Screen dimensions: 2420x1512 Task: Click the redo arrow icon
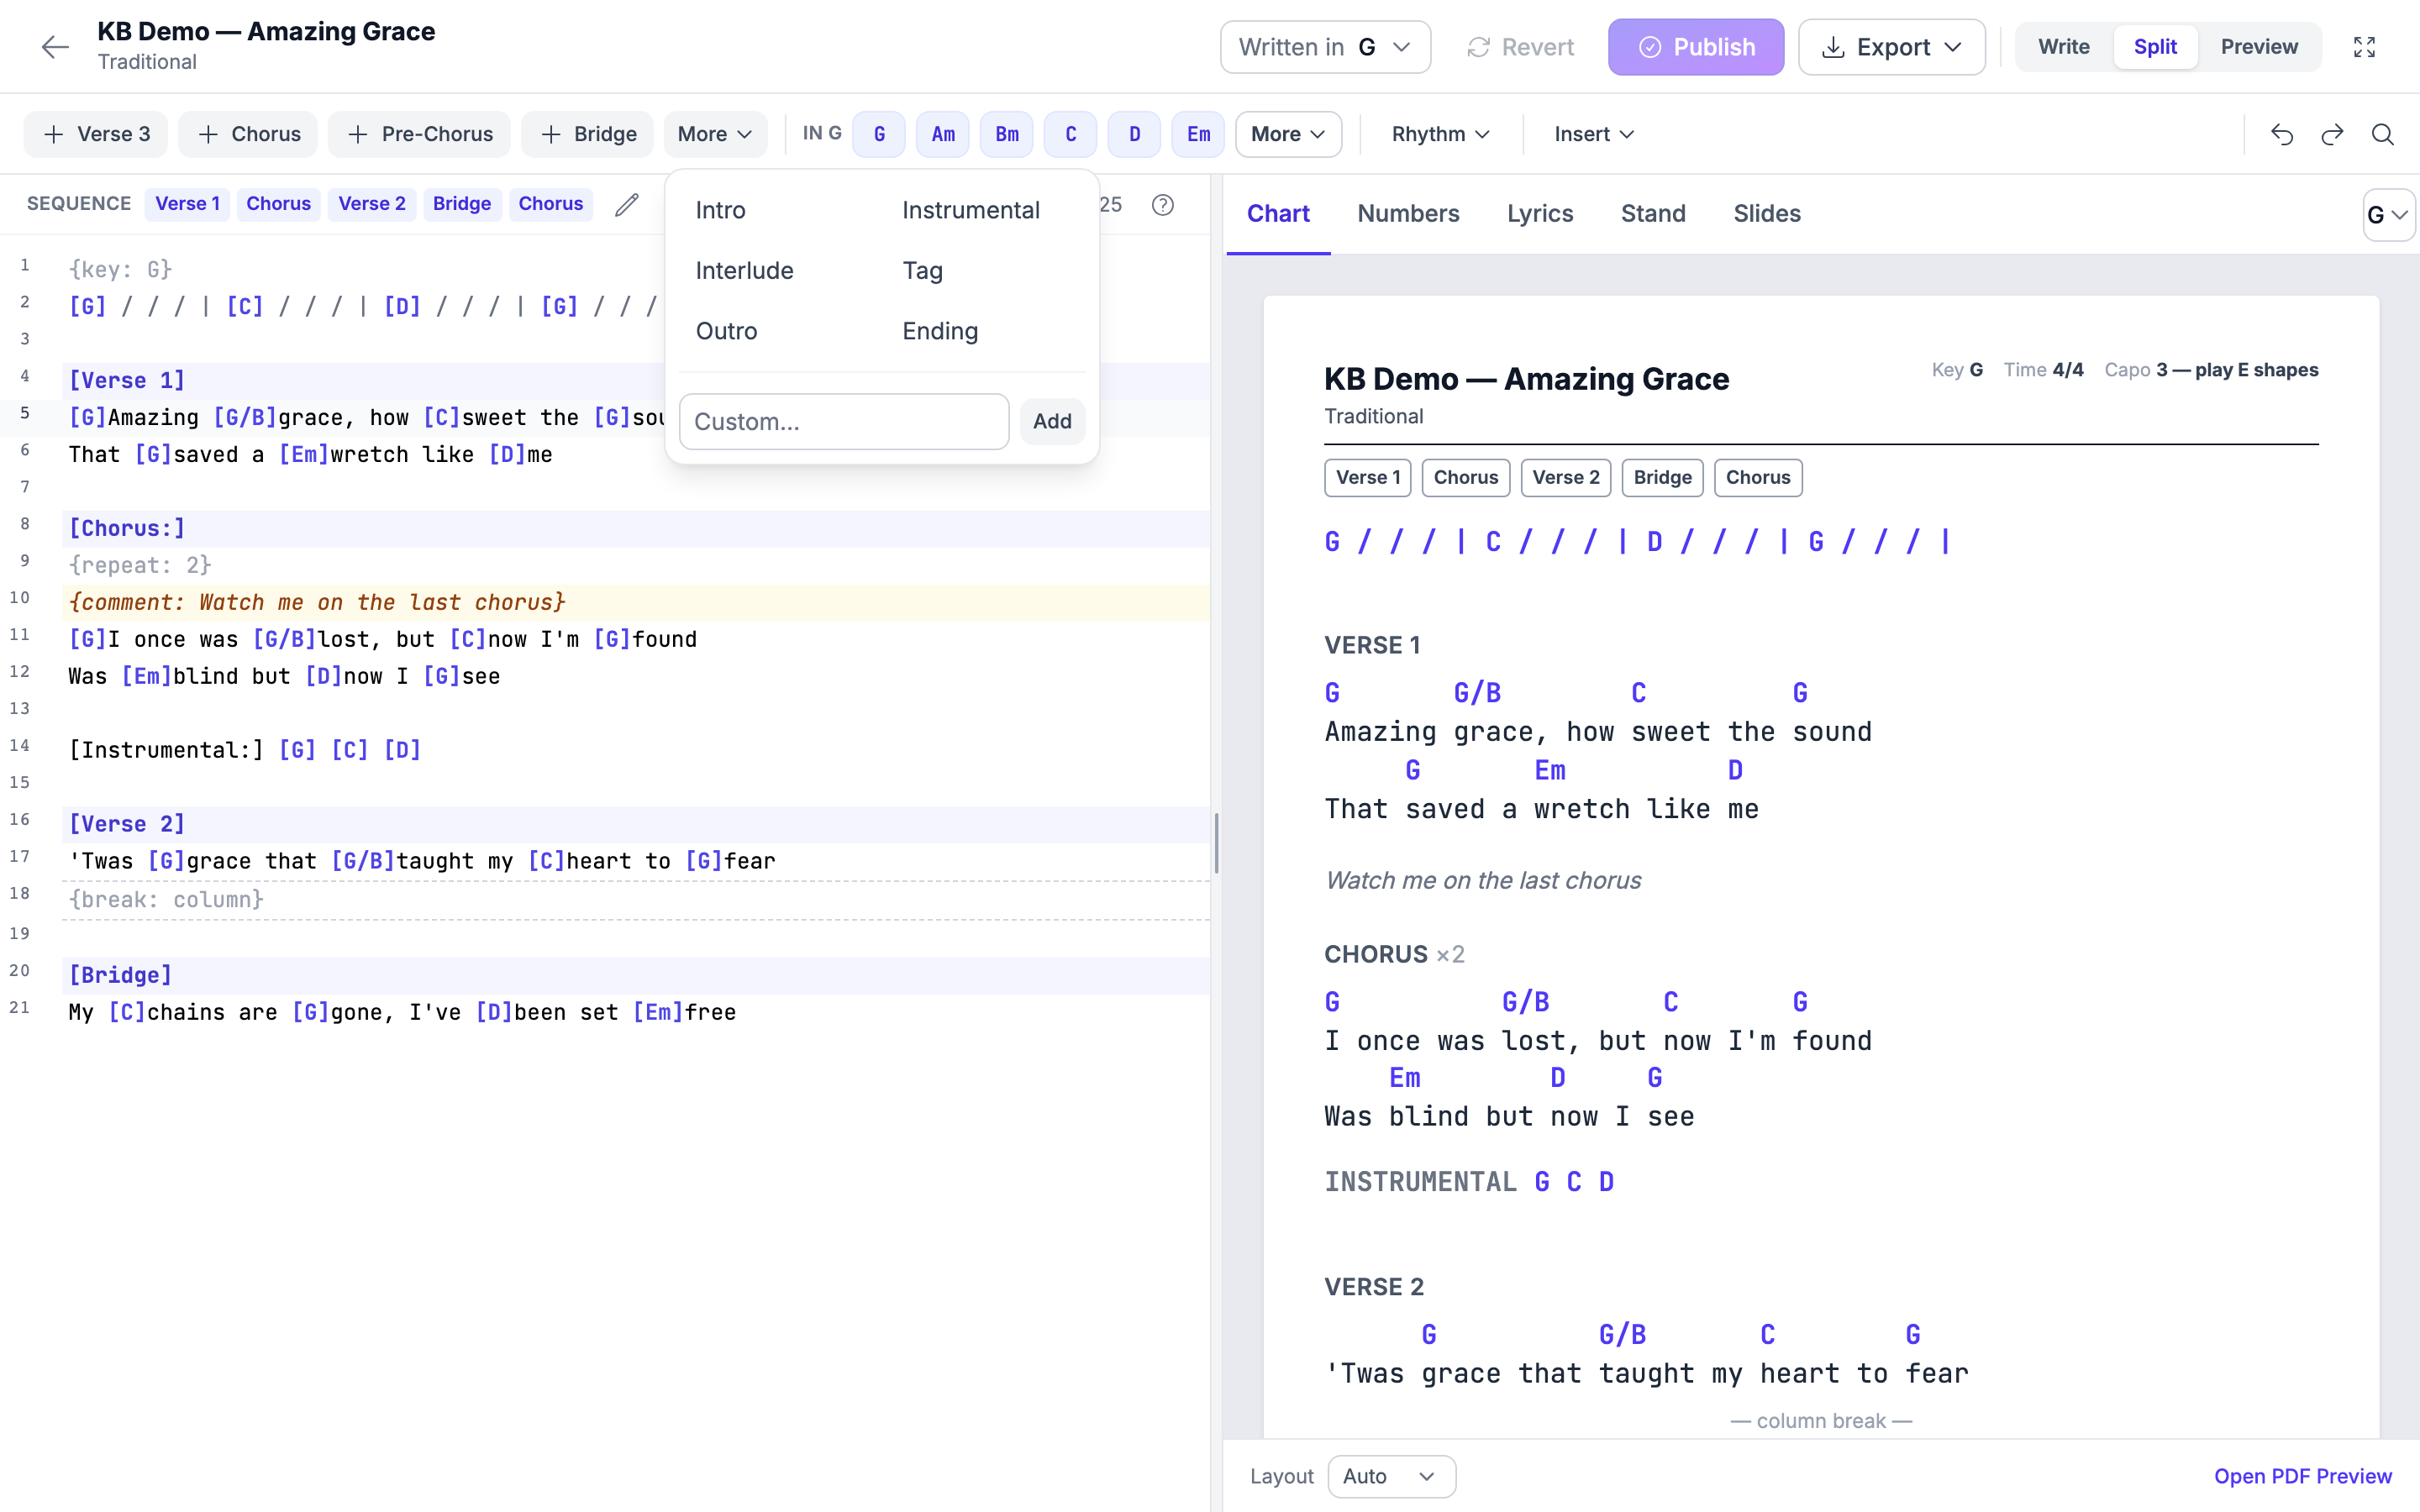pos(2332,134)
